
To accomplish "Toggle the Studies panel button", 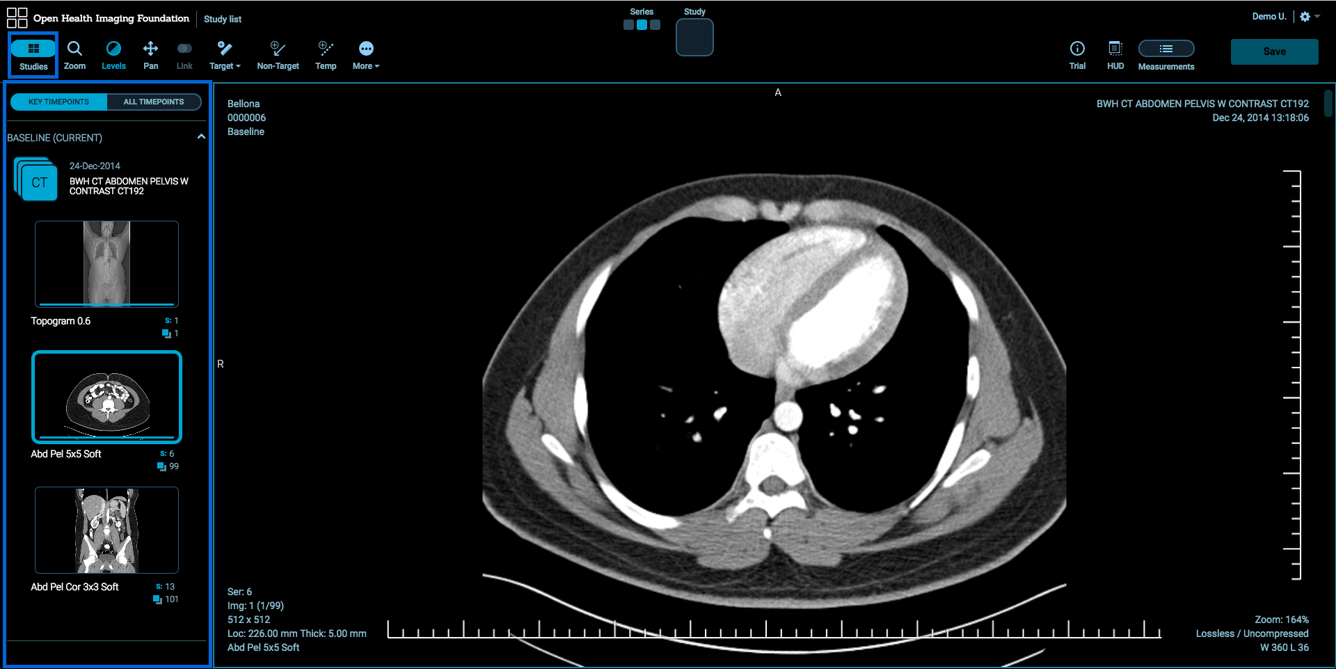I will coord(33,55).
